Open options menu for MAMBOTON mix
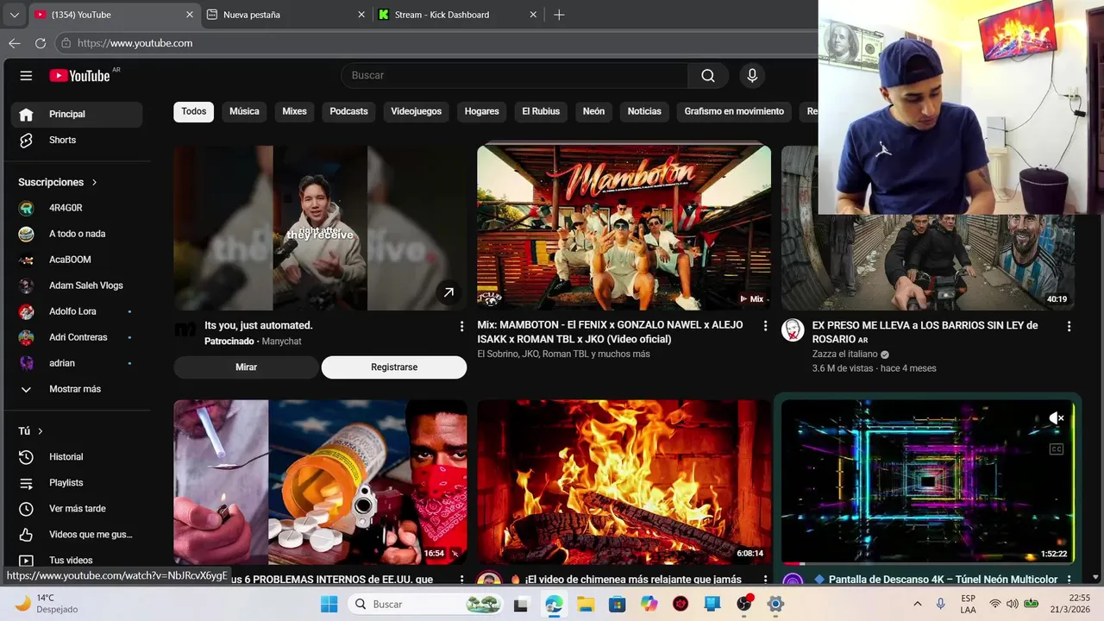The image size is (1104, 621). click(x=765, y=326)
